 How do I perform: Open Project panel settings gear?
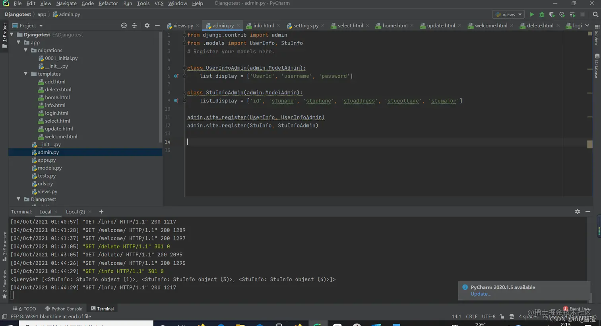tap(147, 25)
